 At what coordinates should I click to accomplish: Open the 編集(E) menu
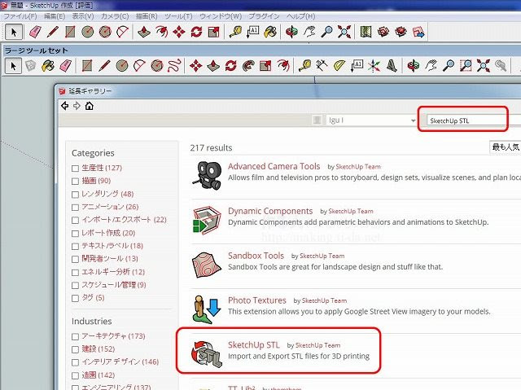(x=55, y=16)
